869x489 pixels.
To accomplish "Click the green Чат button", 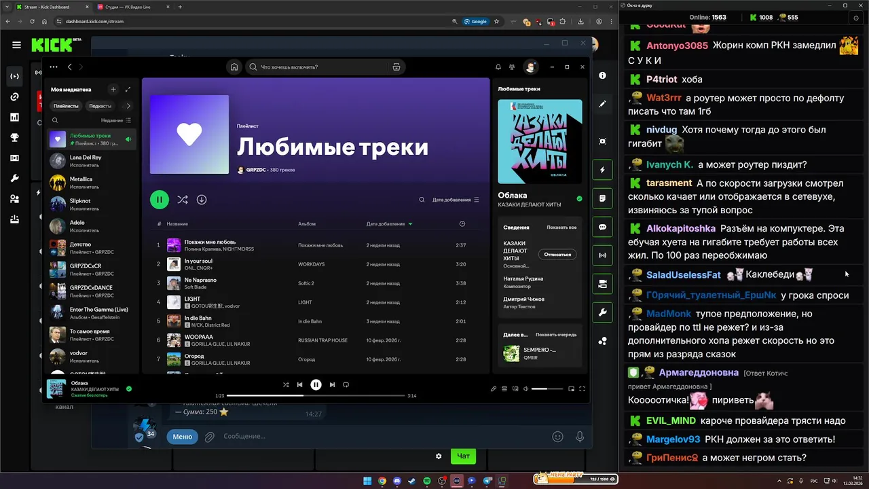I will [463, 456].
